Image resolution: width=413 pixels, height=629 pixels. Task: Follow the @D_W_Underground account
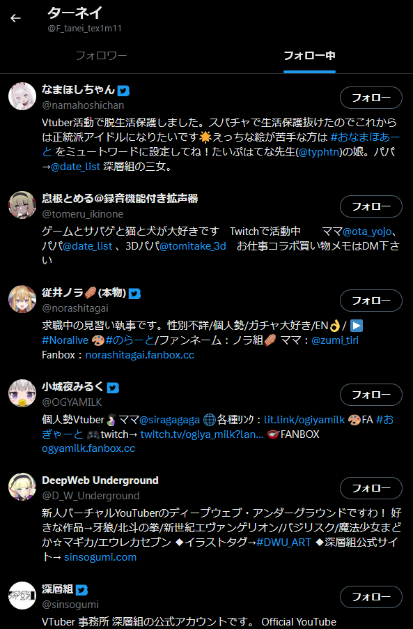point(371,488)
